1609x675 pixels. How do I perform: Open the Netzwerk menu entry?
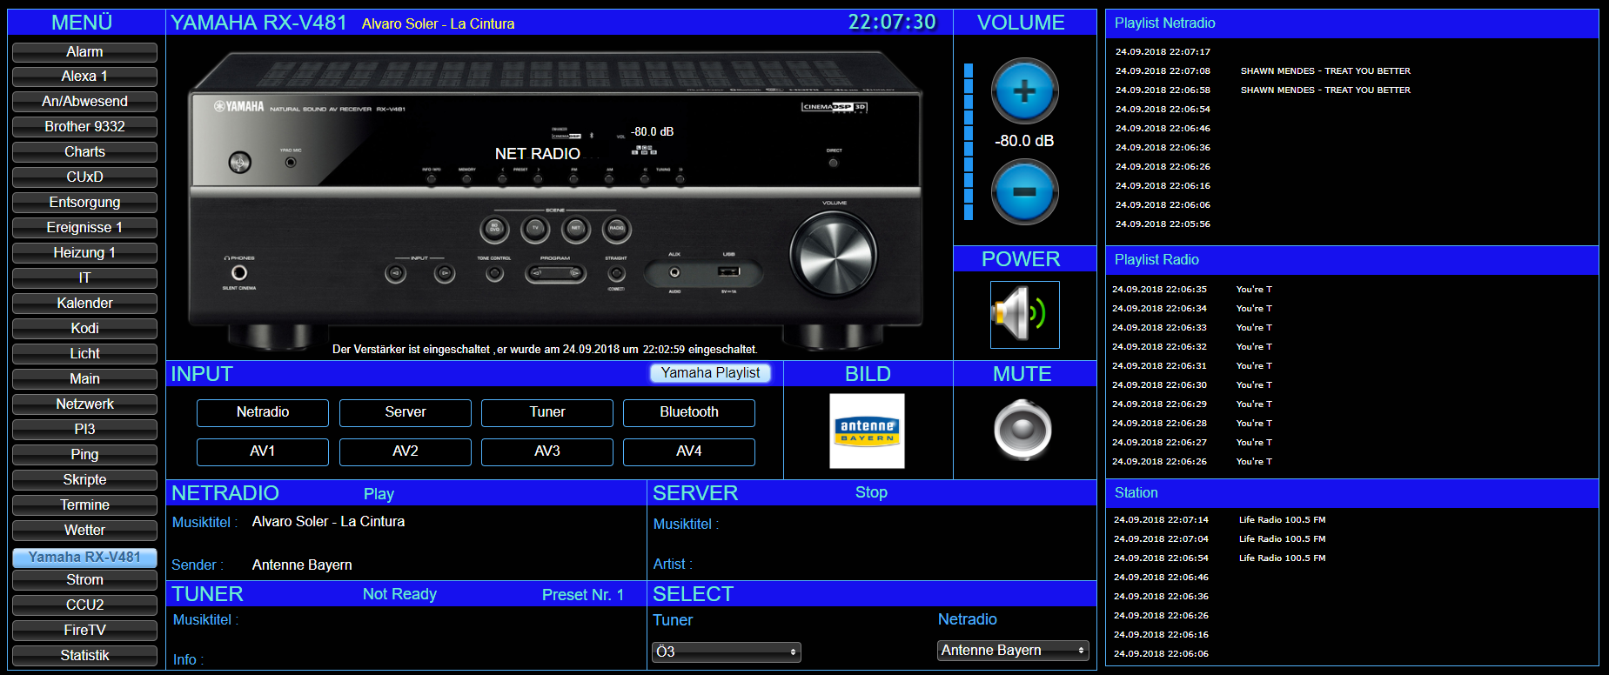pyautogui.click(x=84, y=404)
